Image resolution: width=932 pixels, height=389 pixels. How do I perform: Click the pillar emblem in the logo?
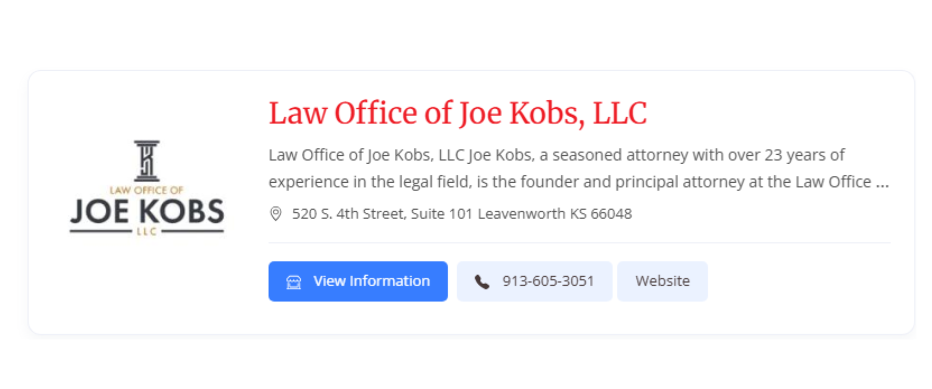point(147,160)
